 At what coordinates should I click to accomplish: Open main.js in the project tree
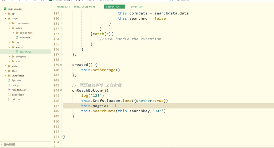coord(15,85)
